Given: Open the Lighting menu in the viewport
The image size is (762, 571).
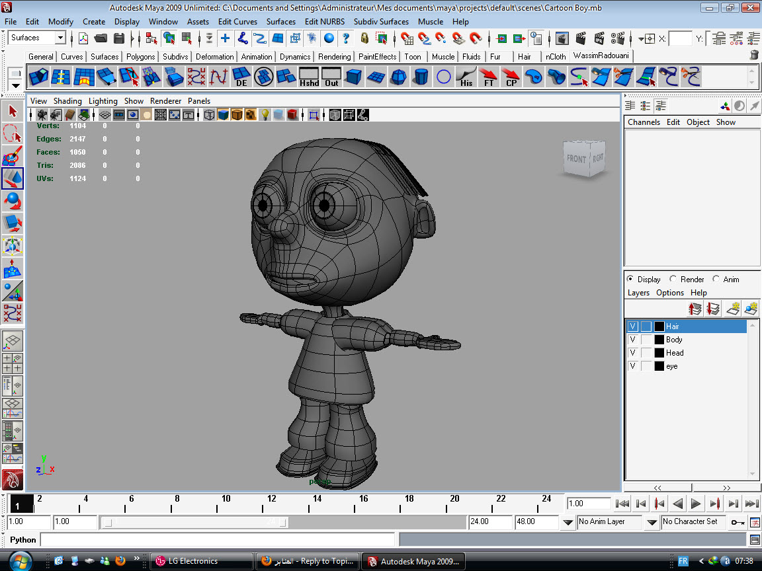Looking at the screenshot, I should coord(103,101).
